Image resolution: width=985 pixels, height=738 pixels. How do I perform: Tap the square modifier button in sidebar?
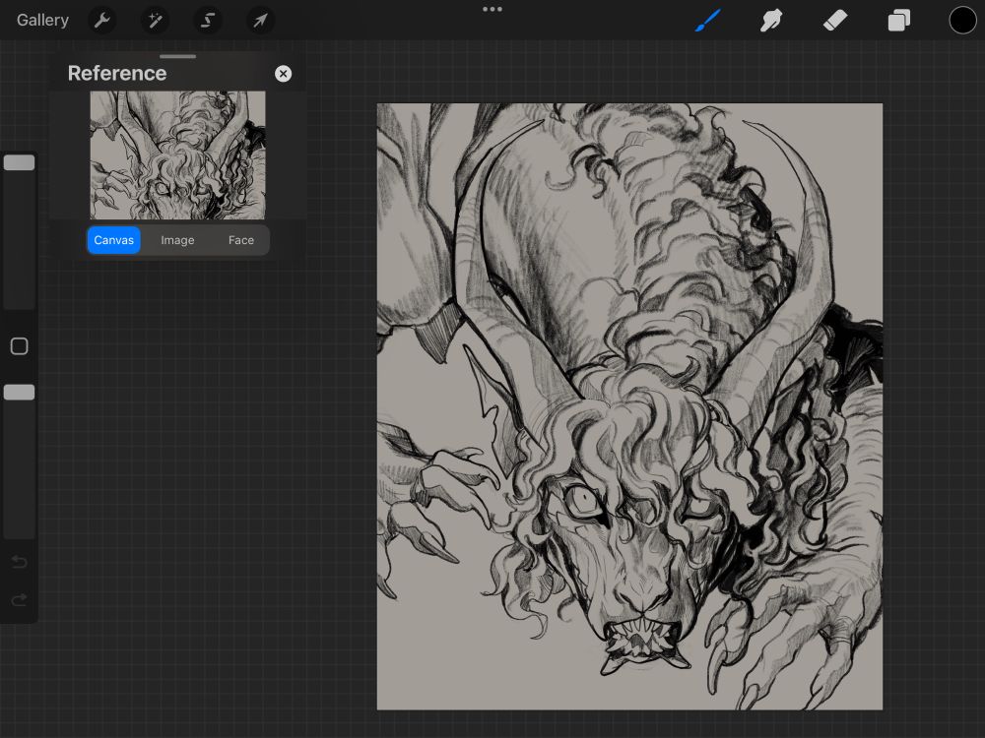coord(19,346)
